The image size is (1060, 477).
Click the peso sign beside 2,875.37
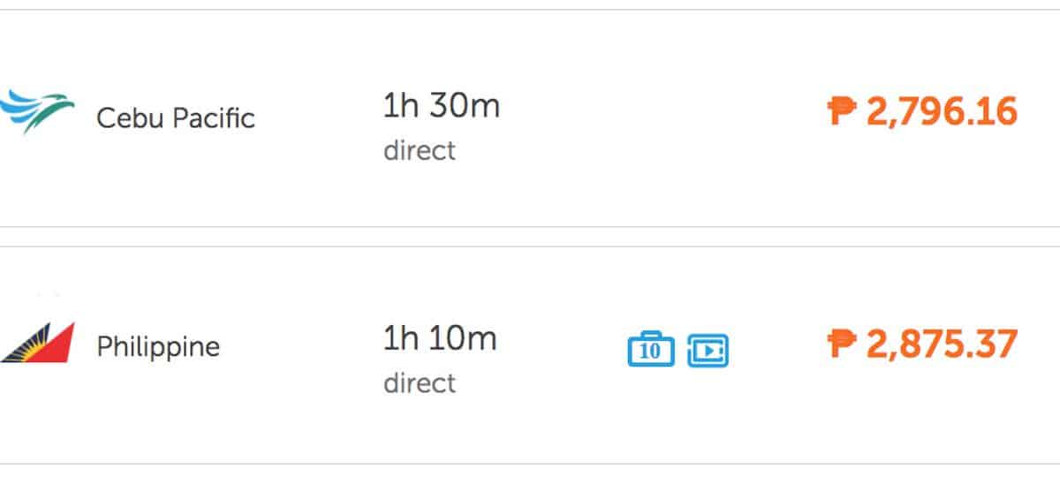click(842, 344)
